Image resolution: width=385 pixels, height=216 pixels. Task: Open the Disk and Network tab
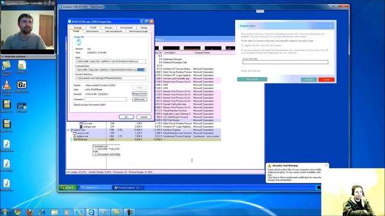coord(114,31)
